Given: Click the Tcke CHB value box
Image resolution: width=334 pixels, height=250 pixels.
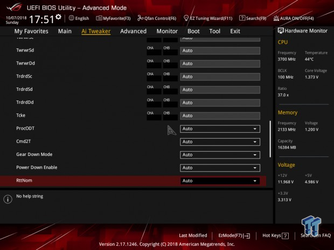Looking at the screenshot, I should pos(170,117).
